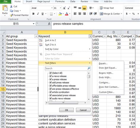Apply top vertical alignment

pos(75,8)
